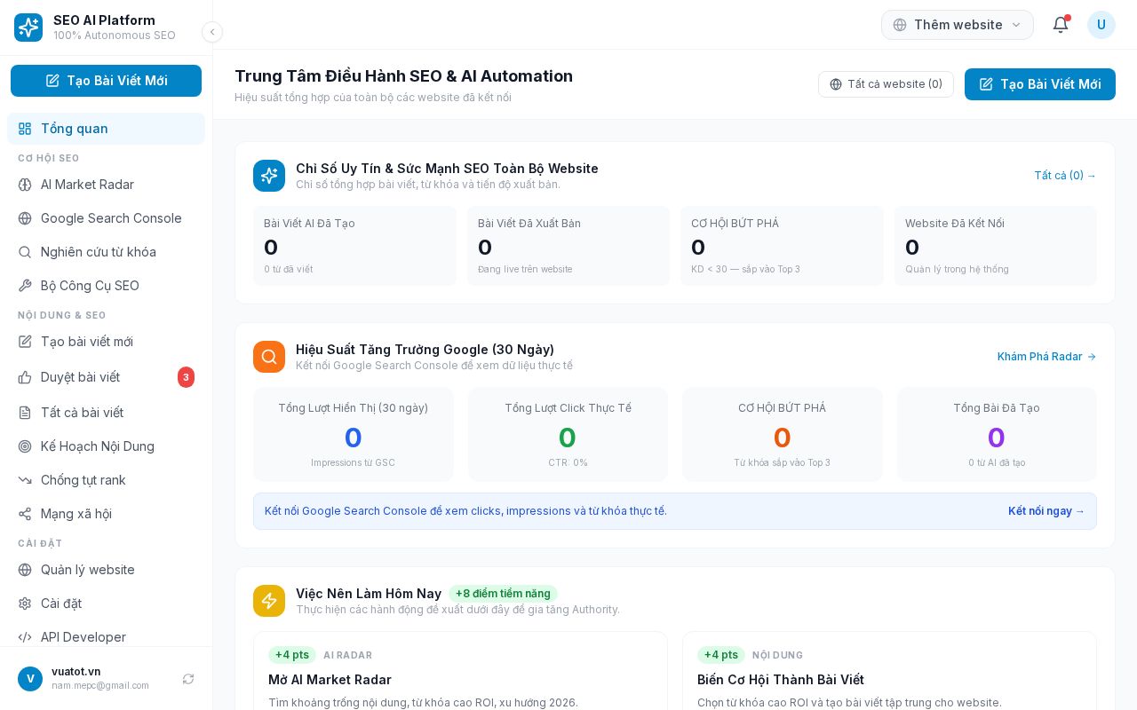The width and height of the screenshot is (1137, 710).
Task: Select the Website Đã Kết Nối stat card
Action: point(996,246)
